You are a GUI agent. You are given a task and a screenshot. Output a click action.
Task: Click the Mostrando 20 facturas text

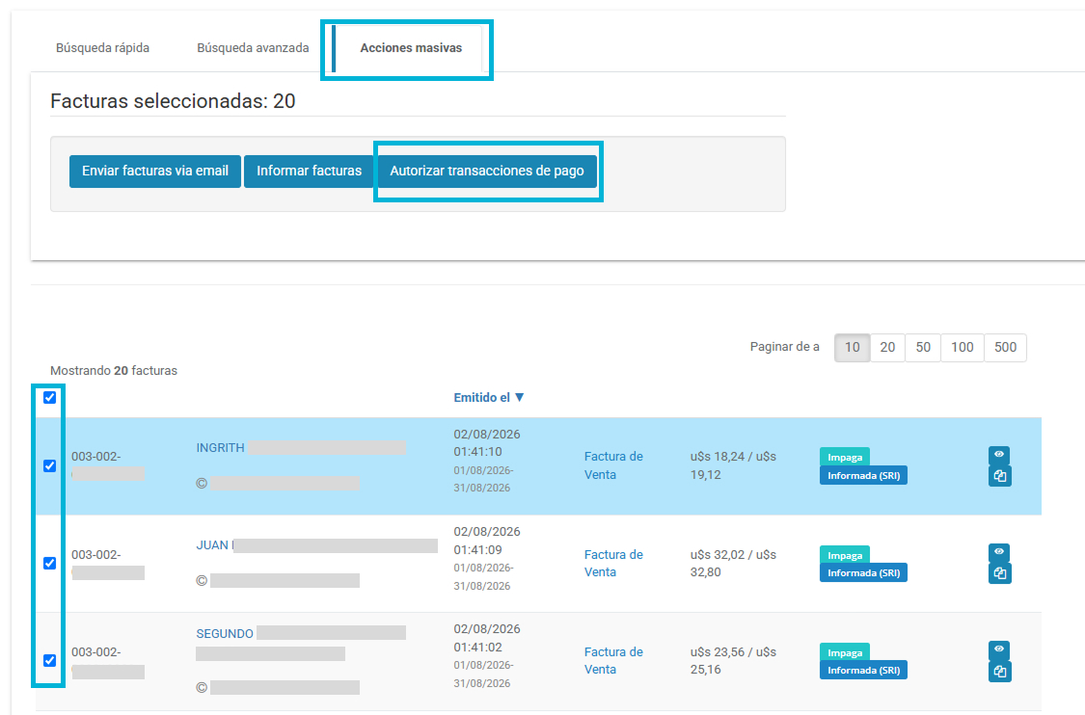[114, 371]
